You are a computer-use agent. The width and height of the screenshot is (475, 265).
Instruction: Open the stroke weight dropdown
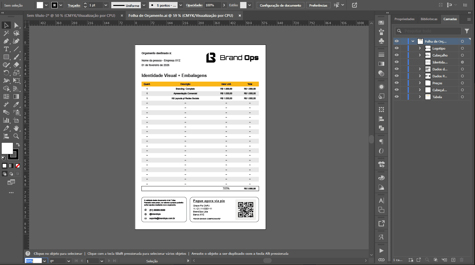106,5
